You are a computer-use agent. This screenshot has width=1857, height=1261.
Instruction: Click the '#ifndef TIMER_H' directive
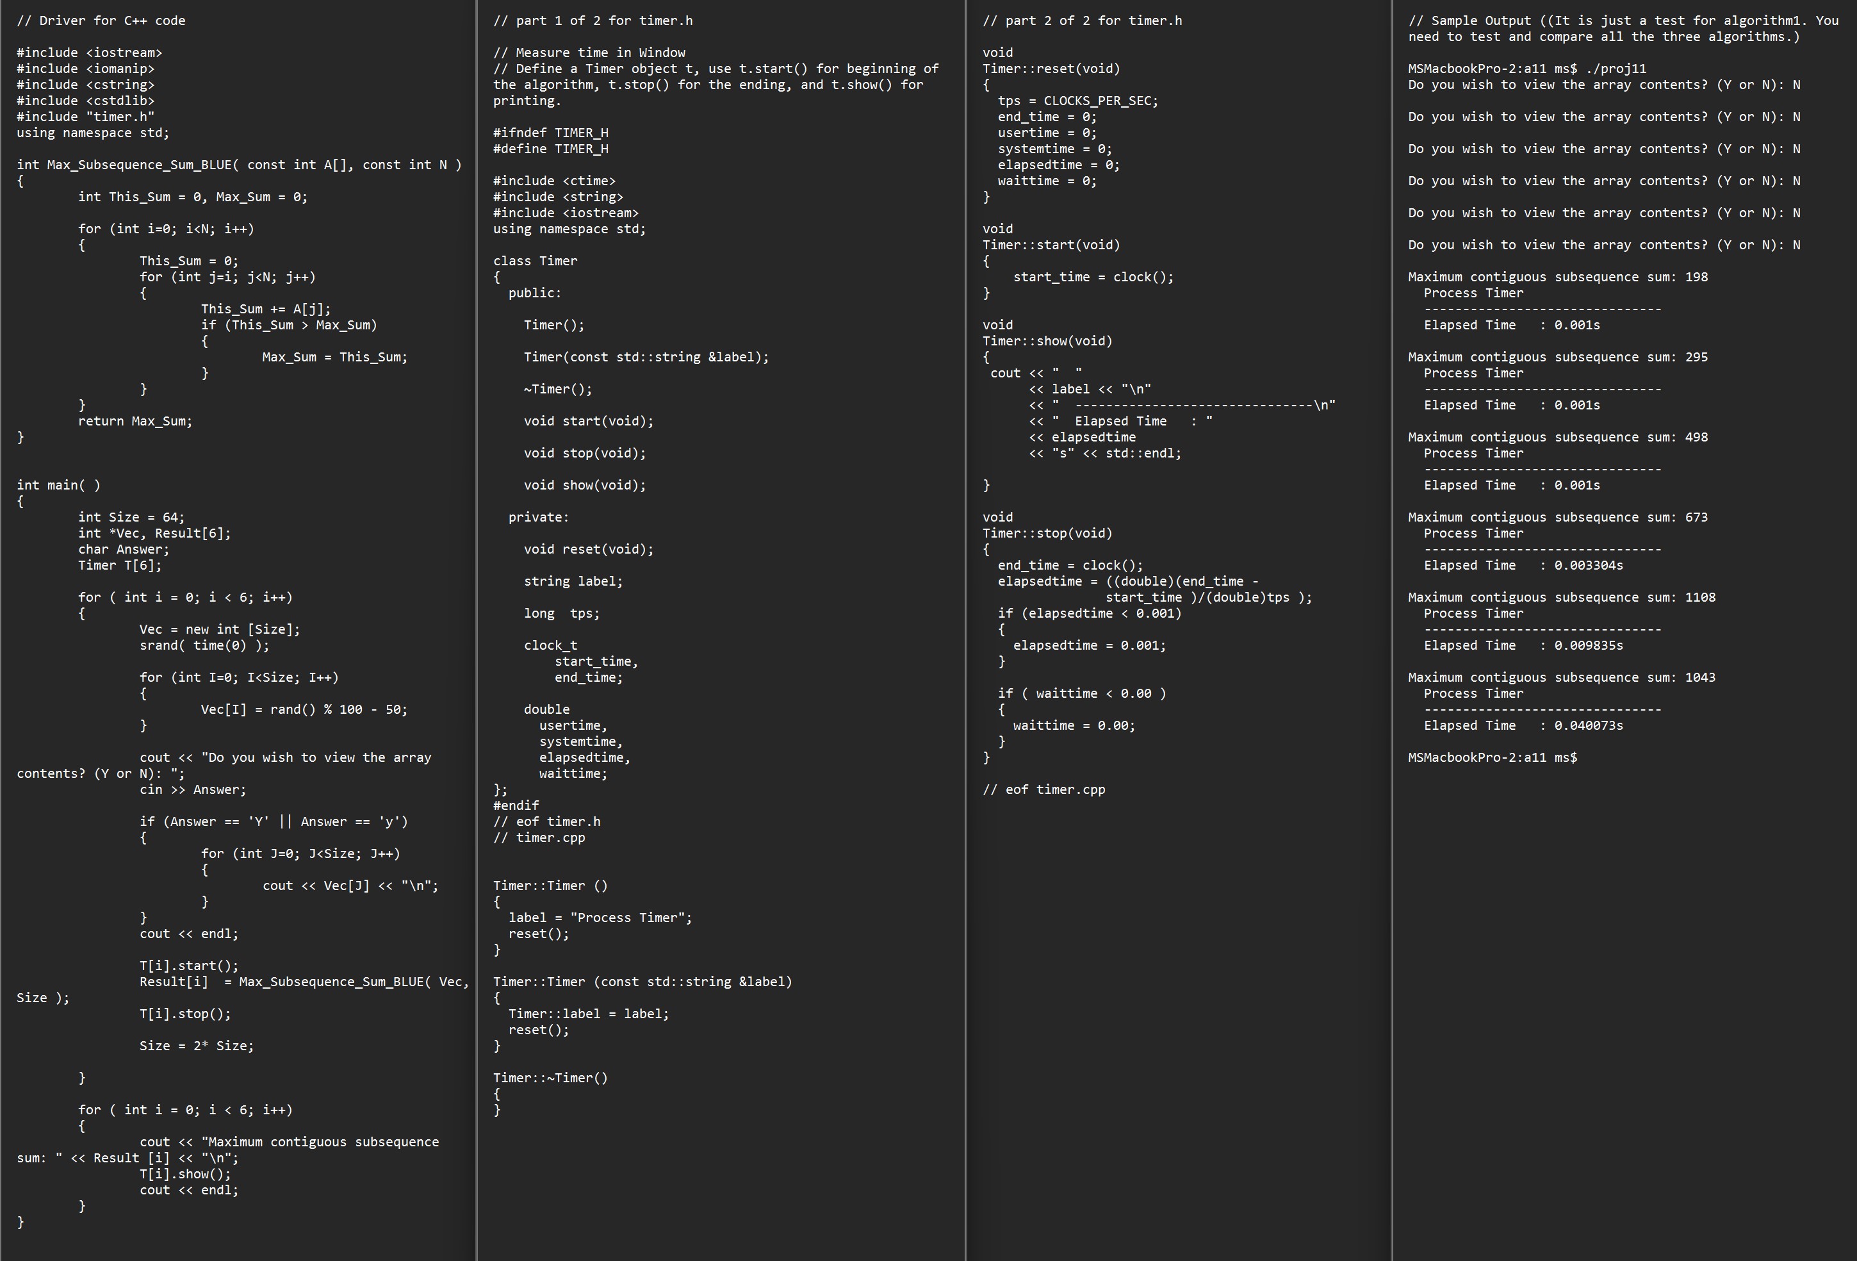(x=550, y=133)
